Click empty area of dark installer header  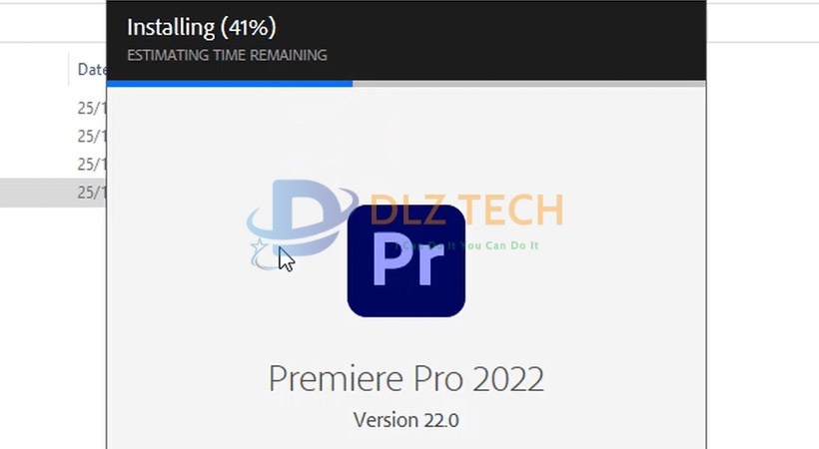[517, 40]
